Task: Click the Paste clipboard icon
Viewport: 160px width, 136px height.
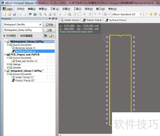Action: pos(69,14)
